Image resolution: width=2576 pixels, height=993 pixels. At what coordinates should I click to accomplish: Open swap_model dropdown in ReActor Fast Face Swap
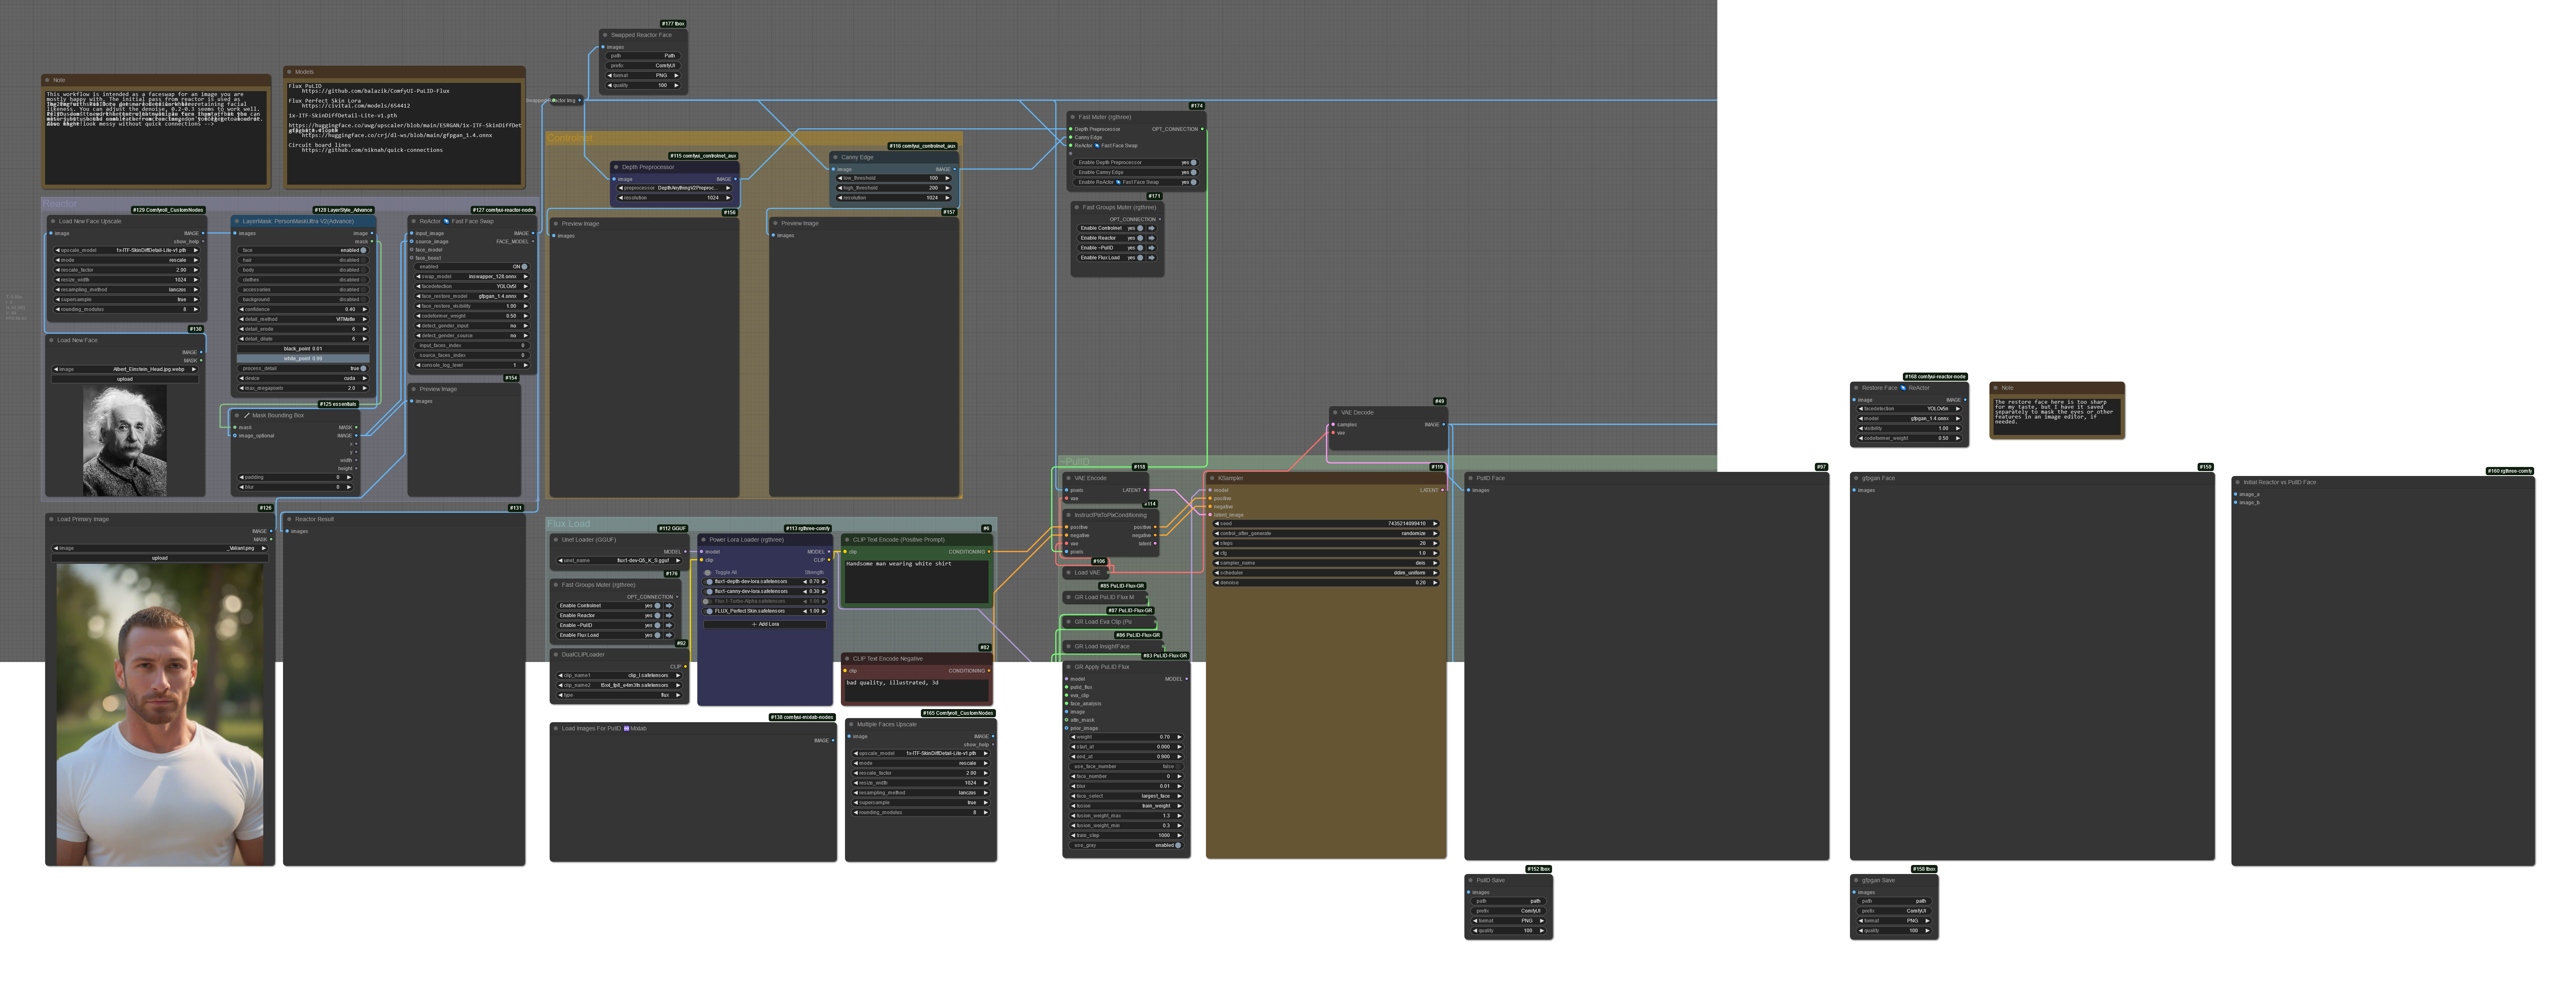pyautogui.click(x=472, y=276)
